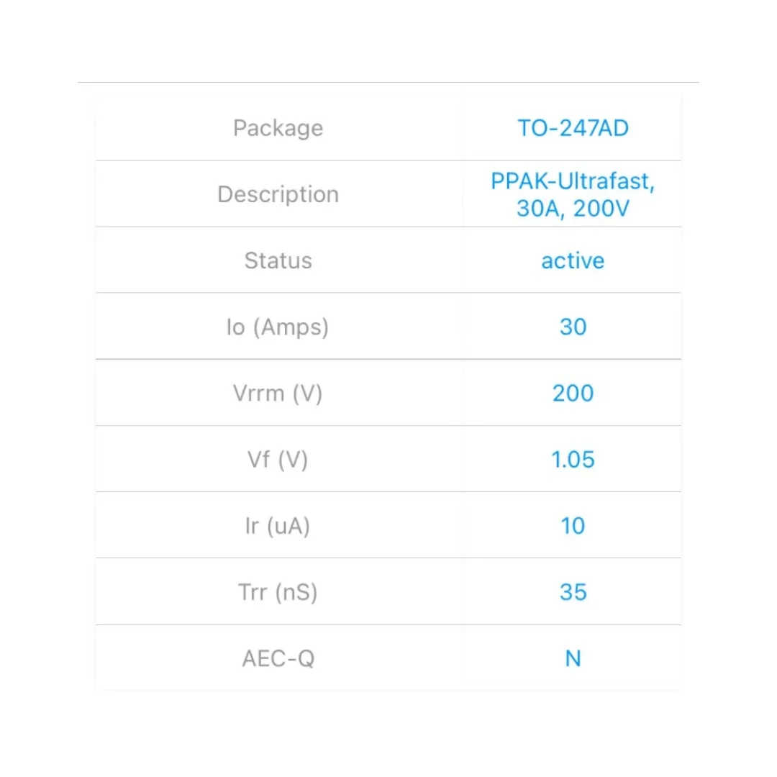
Task: Click the Vrrm value 200
Action: click(573, 393)
